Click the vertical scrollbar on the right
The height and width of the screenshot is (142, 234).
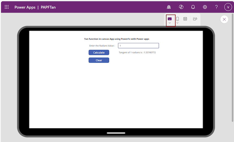tap(232, 68)
